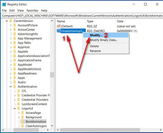This screenshot has width=163, height=133.
Task: Click the registry path address bar
Action: (82, 16)
